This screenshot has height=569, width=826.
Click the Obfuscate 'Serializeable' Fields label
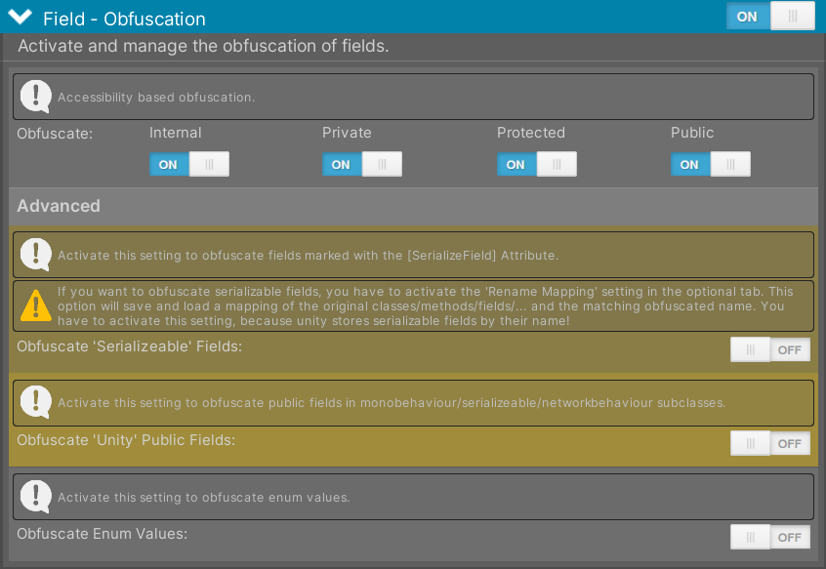pos(130,346)
